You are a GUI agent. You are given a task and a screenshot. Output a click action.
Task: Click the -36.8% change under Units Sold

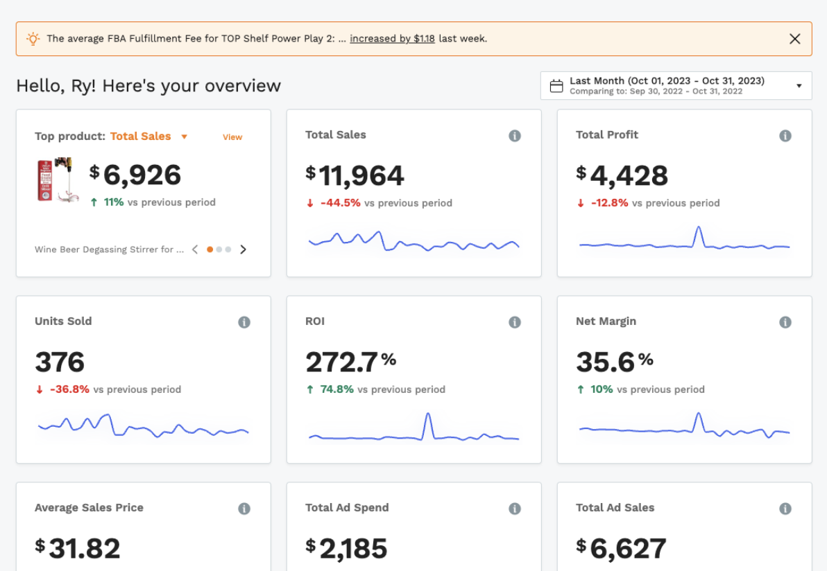coord(69,389)
